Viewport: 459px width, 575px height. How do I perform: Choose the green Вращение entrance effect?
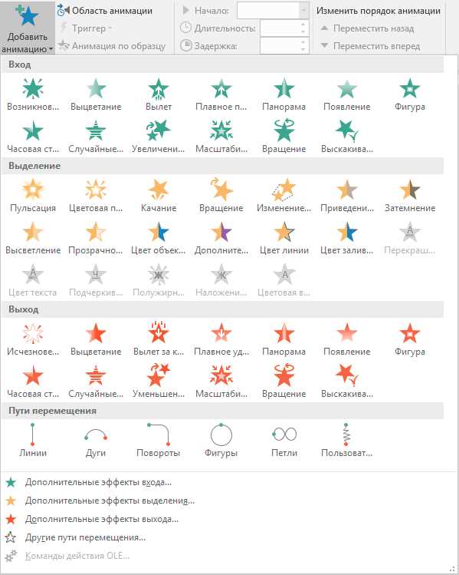[284, 137]
